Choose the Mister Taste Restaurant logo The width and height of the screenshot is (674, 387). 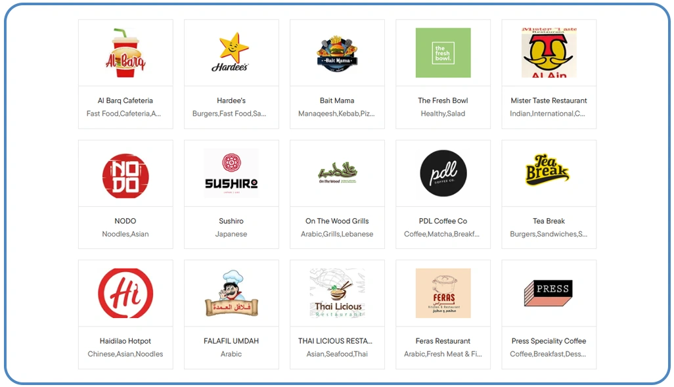[x=549, y=53]
